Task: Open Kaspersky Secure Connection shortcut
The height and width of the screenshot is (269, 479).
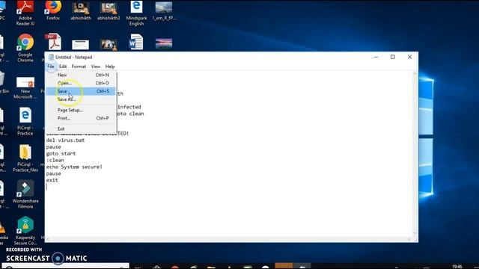Action: tap(25, 231)
